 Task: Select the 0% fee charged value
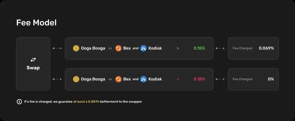point(271,79)
